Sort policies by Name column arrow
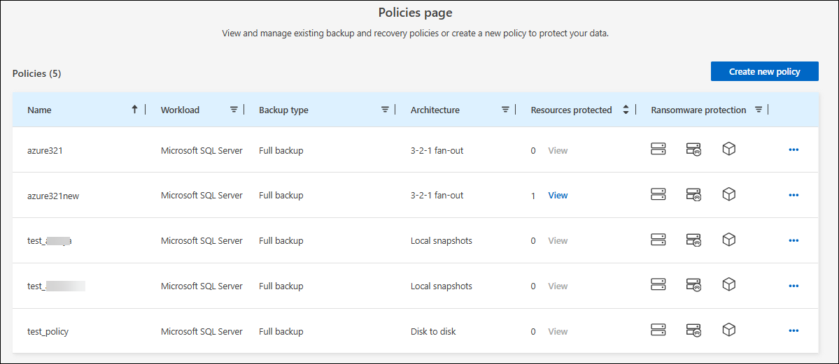Viewport: 839px width, 364px height. 134,110
